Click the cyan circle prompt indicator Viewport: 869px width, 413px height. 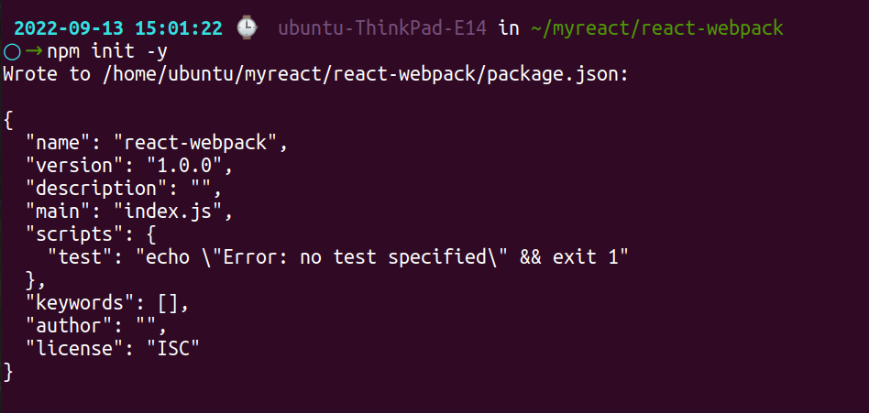pos(12,51)
